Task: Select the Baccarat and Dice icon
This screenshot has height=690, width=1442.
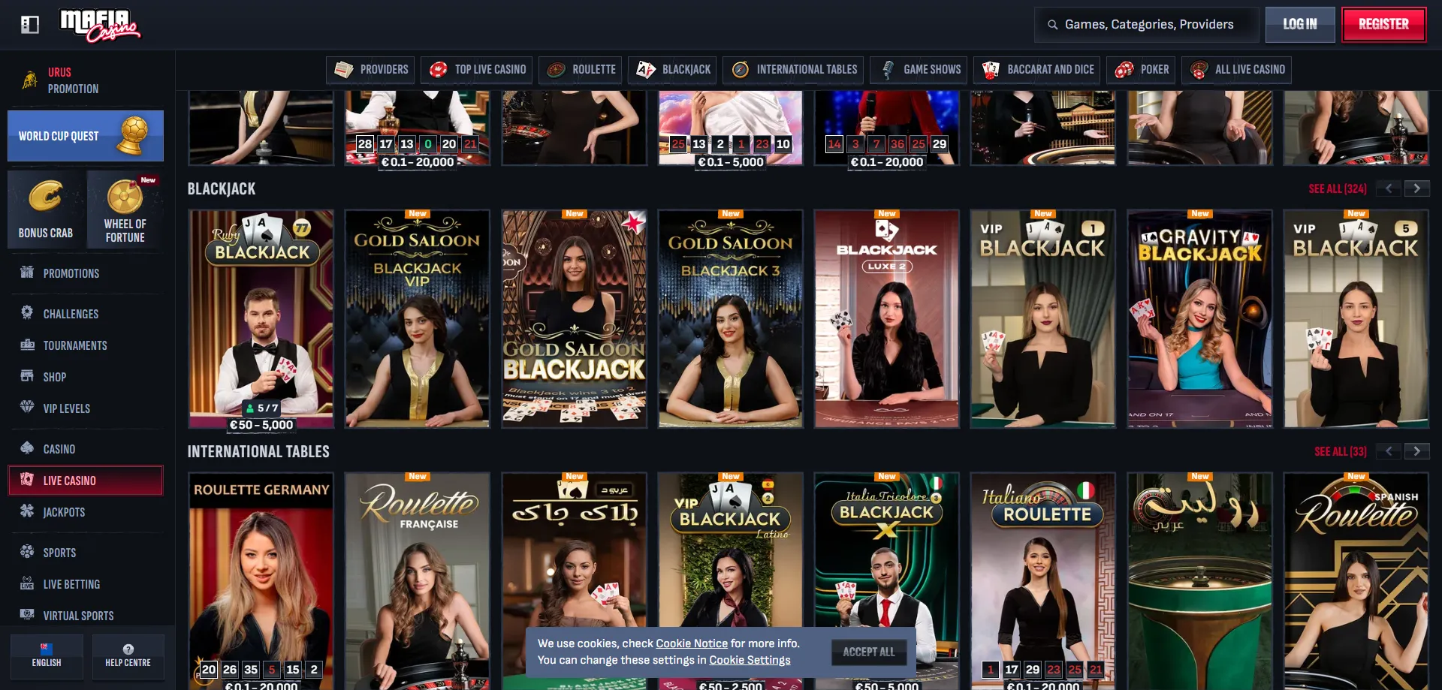Action: (991, 70)
